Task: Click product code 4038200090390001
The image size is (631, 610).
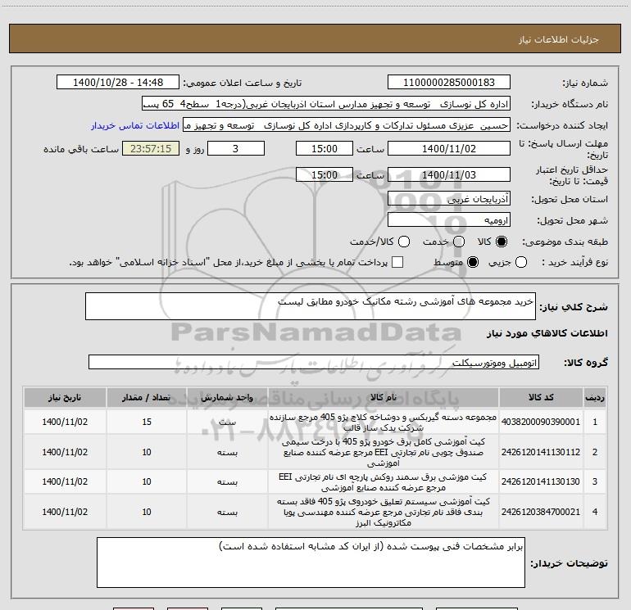Action: 541,422
